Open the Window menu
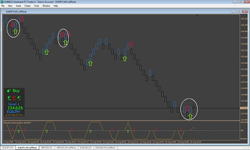Viewport: 250px width, 150px height. pos(46,6)
